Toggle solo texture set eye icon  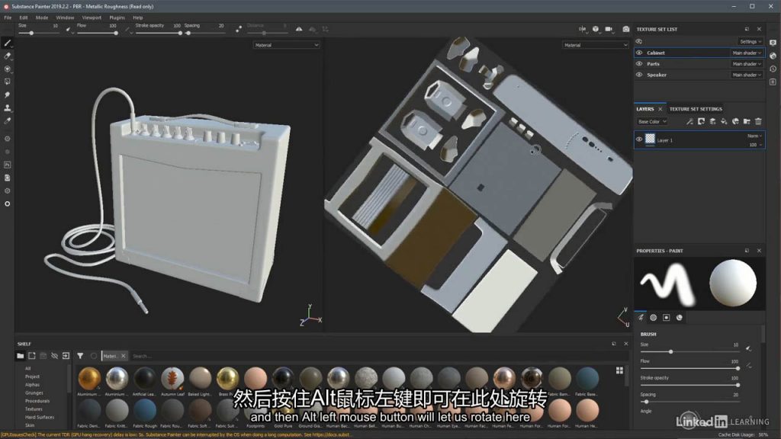639,42
